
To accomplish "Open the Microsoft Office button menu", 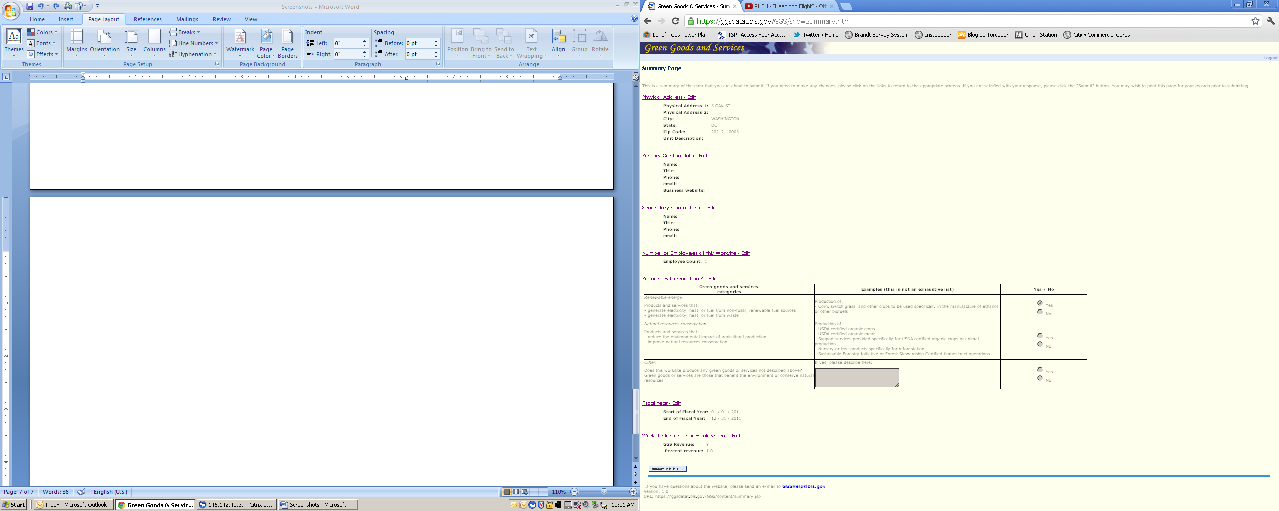I will point(11,10).
